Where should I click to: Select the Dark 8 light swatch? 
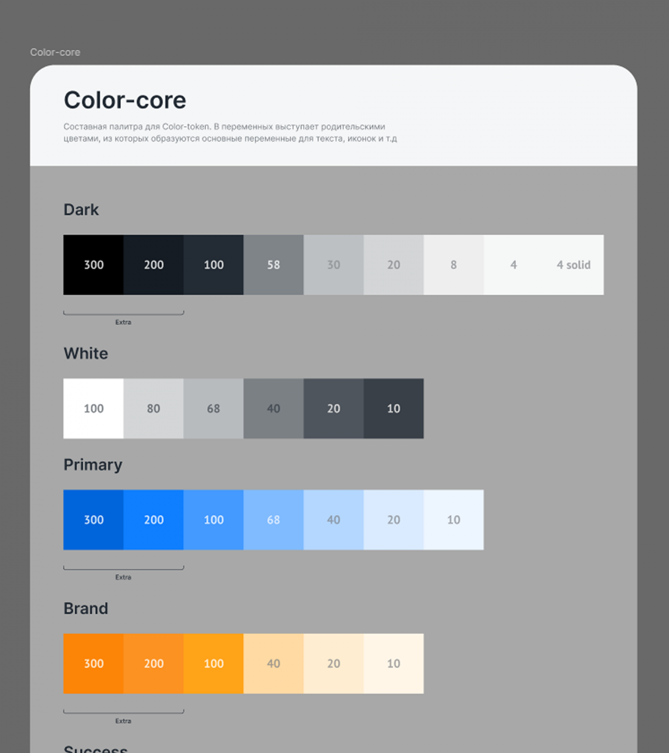454,265
